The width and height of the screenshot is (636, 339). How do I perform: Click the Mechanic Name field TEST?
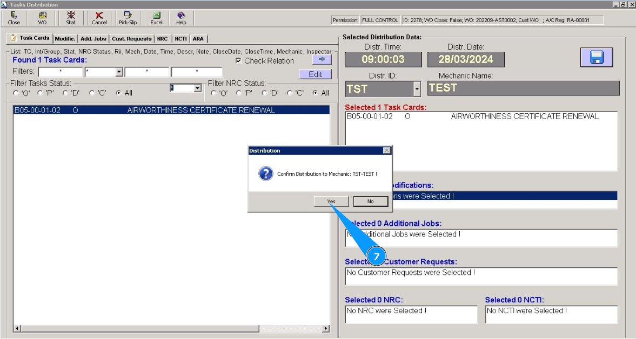(x=523, y=88)
